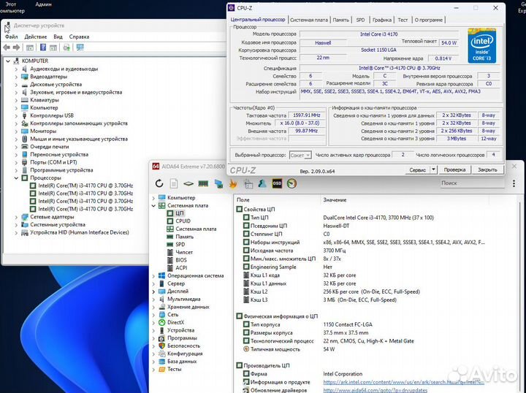Switch to 'Тест' tab in CPU-Z

pyautogui.click(x=403, y=20)
